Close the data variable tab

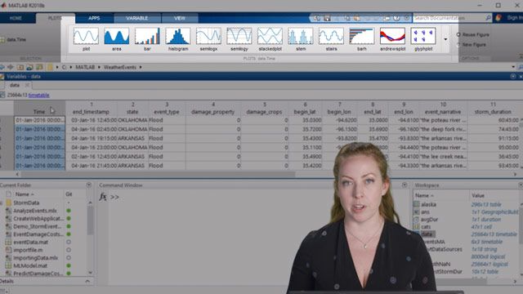pos(27,85)
